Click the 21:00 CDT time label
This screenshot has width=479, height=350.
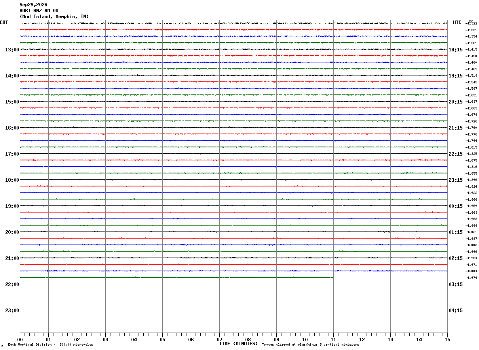tap(12, 258)
